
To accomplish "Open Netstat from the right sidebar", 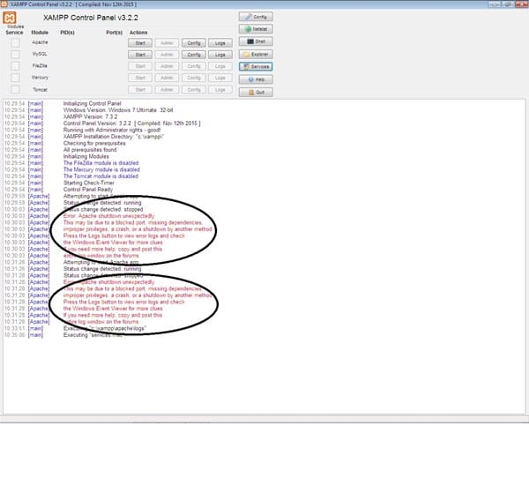I will click(256, 29).
